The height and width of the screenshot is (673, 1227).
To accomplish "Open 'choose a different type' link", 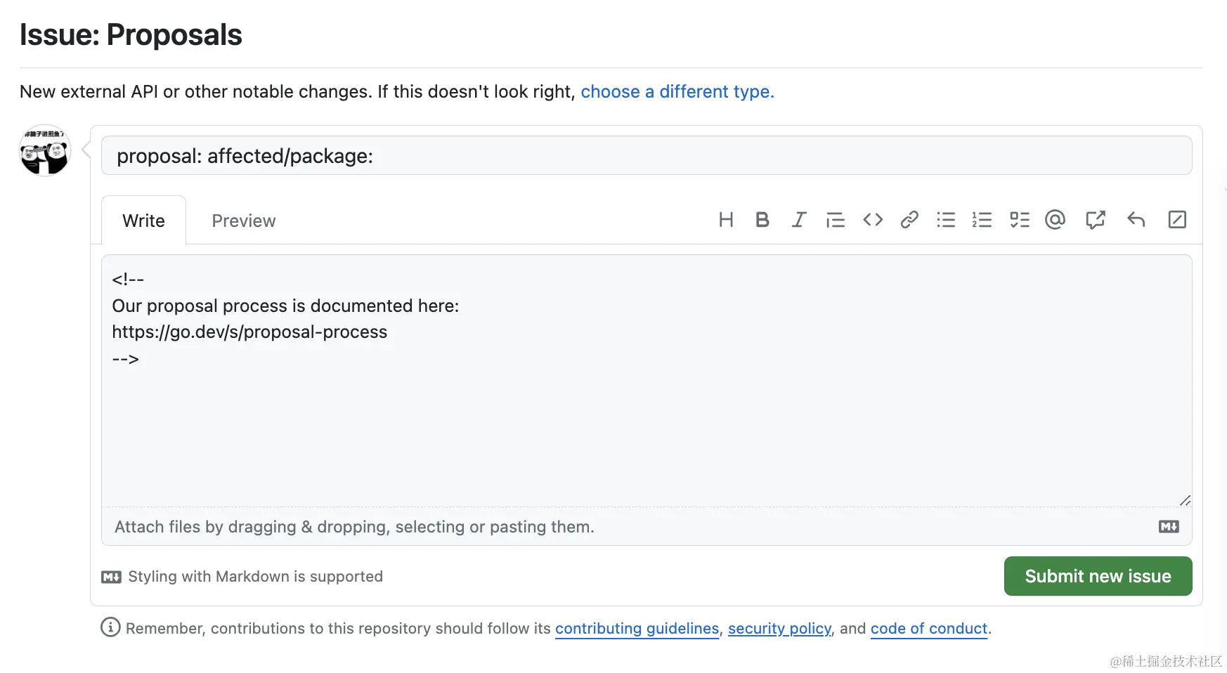I will (677, 92).
